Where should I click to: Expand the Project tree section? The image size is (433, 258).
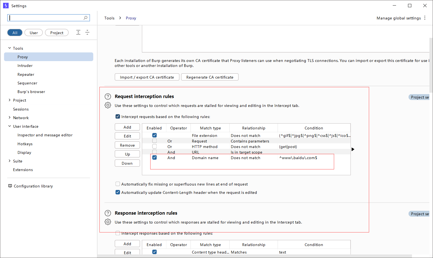(9, 100)
